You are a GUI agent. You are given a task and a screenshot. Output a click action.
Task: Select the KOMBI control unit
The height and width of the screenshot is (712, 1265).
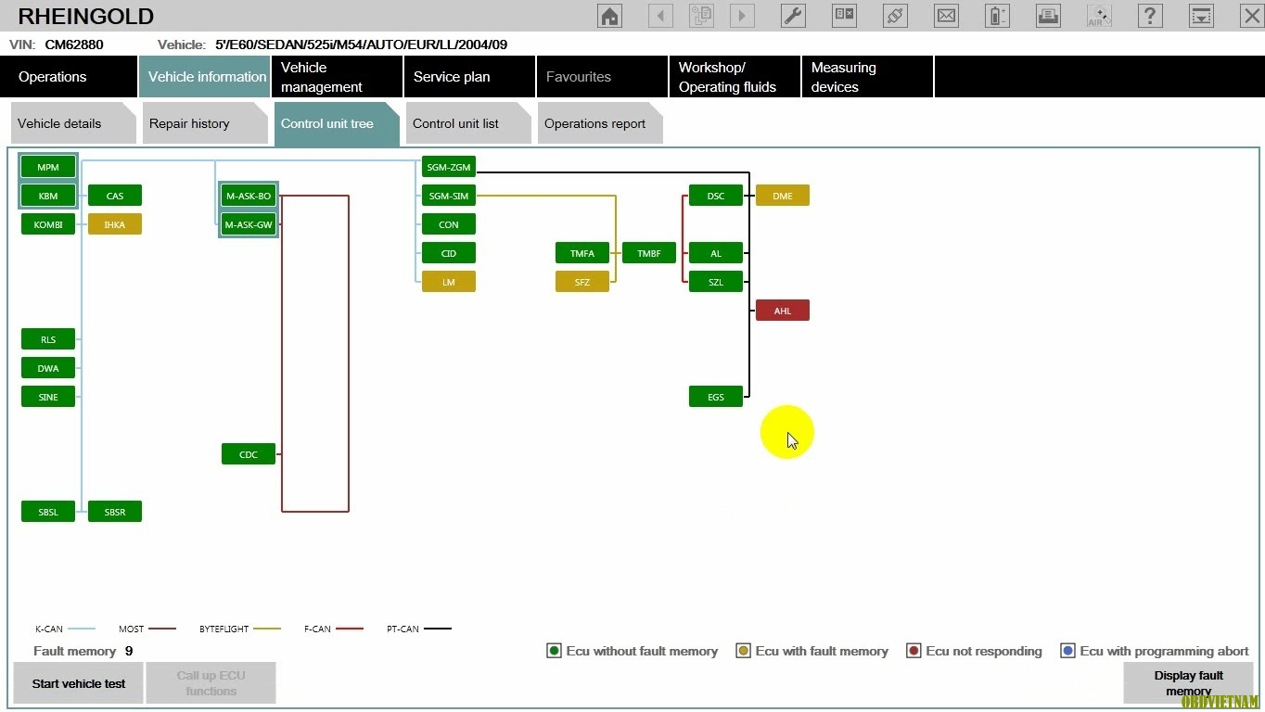point(48,225)
